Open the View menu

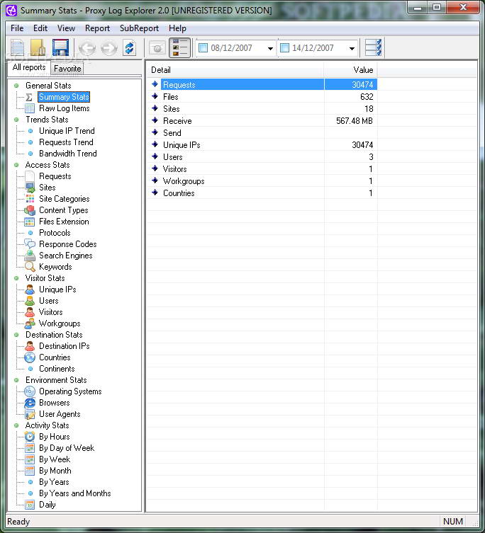66,28
